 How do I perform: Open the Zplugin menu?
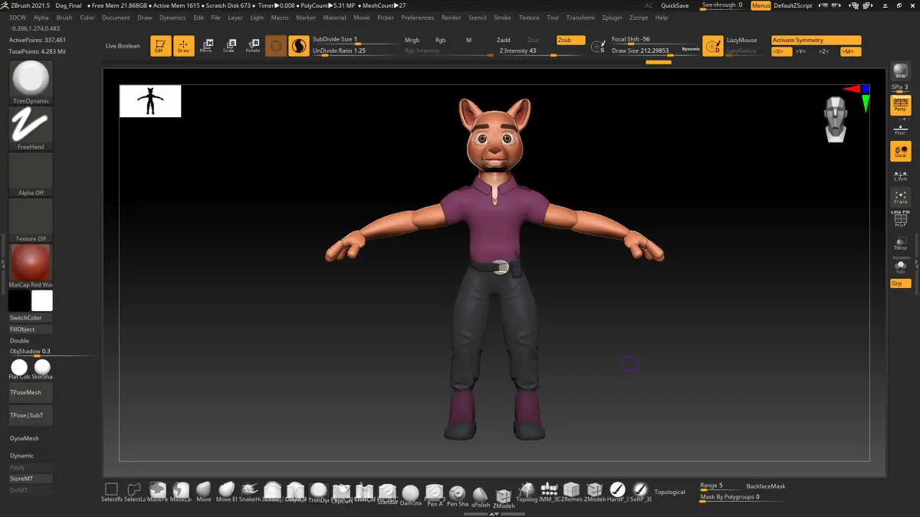tap(612, 18)
